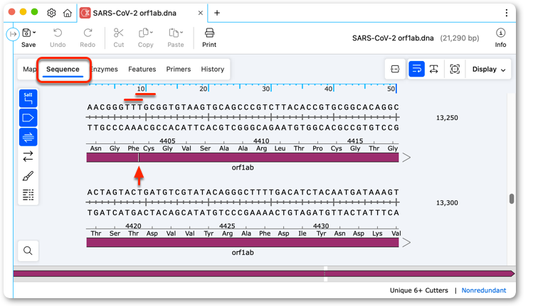Screen dimensions: 533x306
Task: Open the Display dropdown
Action: (489, 69)
